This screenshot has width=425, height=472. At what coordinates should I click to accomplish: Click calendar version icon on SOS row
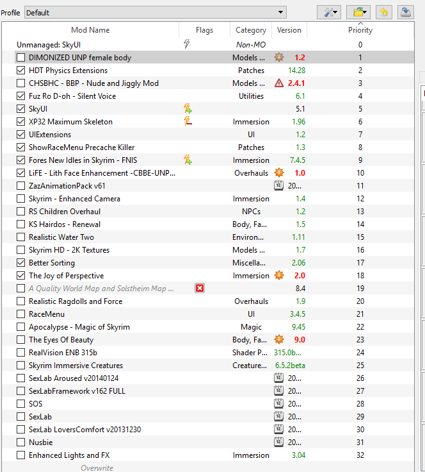coord(278,403)
